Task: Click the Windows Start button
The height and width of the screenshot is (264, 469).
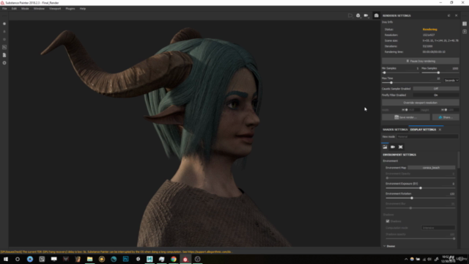Action: click(6, 259)
